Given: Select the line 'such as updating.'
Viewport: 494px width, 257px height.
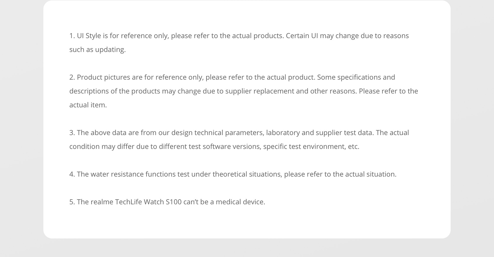Looking at the screenshot, I should (x=98, y=50).
